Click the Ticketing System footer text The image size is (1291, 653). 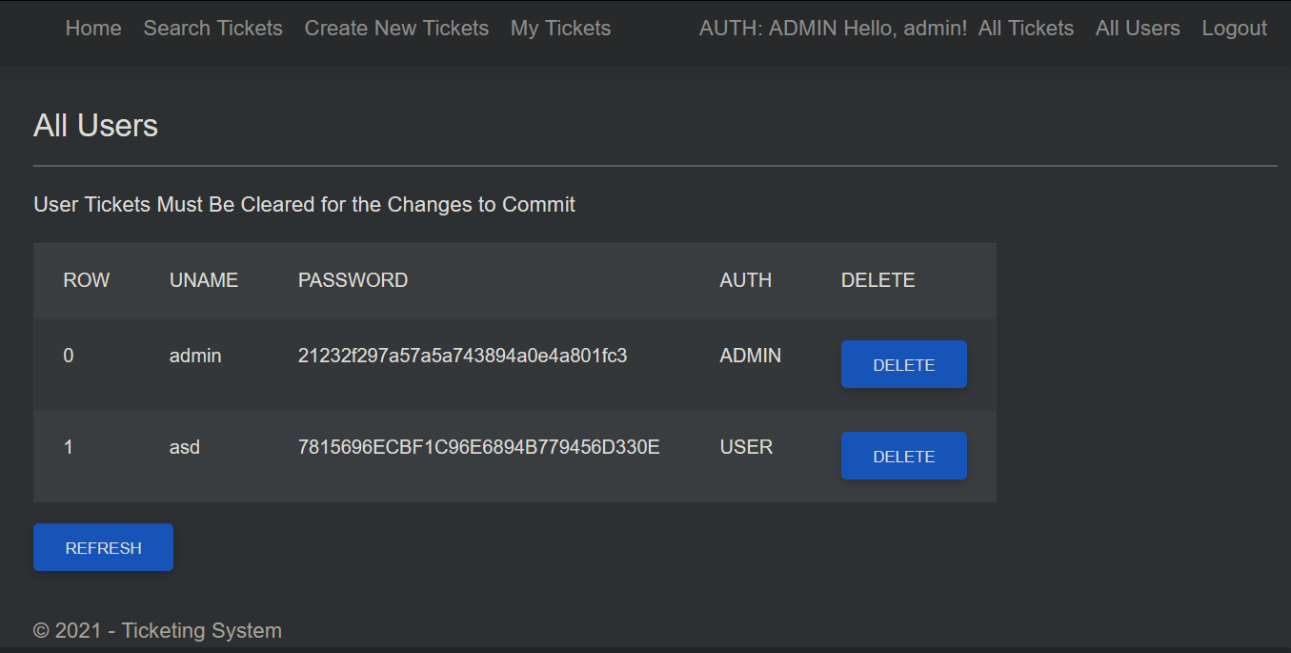click(157, 630)
